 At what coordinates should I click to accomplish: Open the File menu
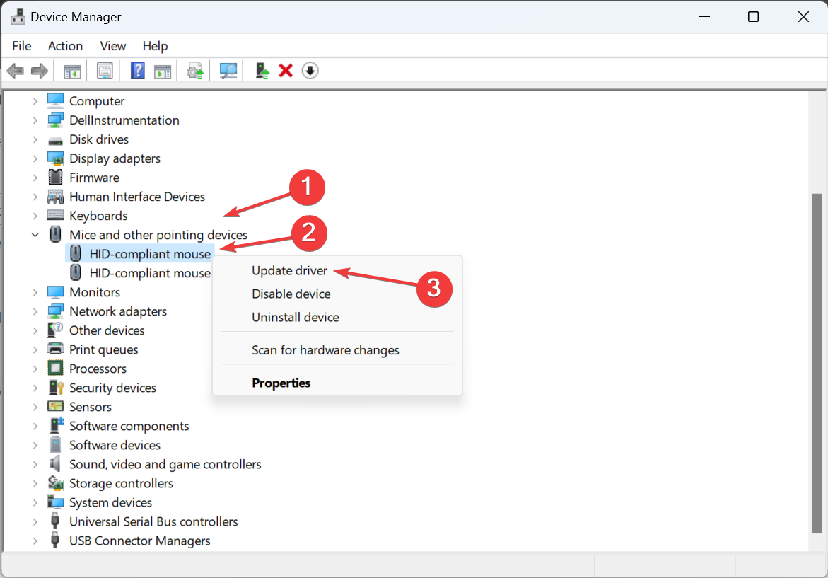pos(22,46)
